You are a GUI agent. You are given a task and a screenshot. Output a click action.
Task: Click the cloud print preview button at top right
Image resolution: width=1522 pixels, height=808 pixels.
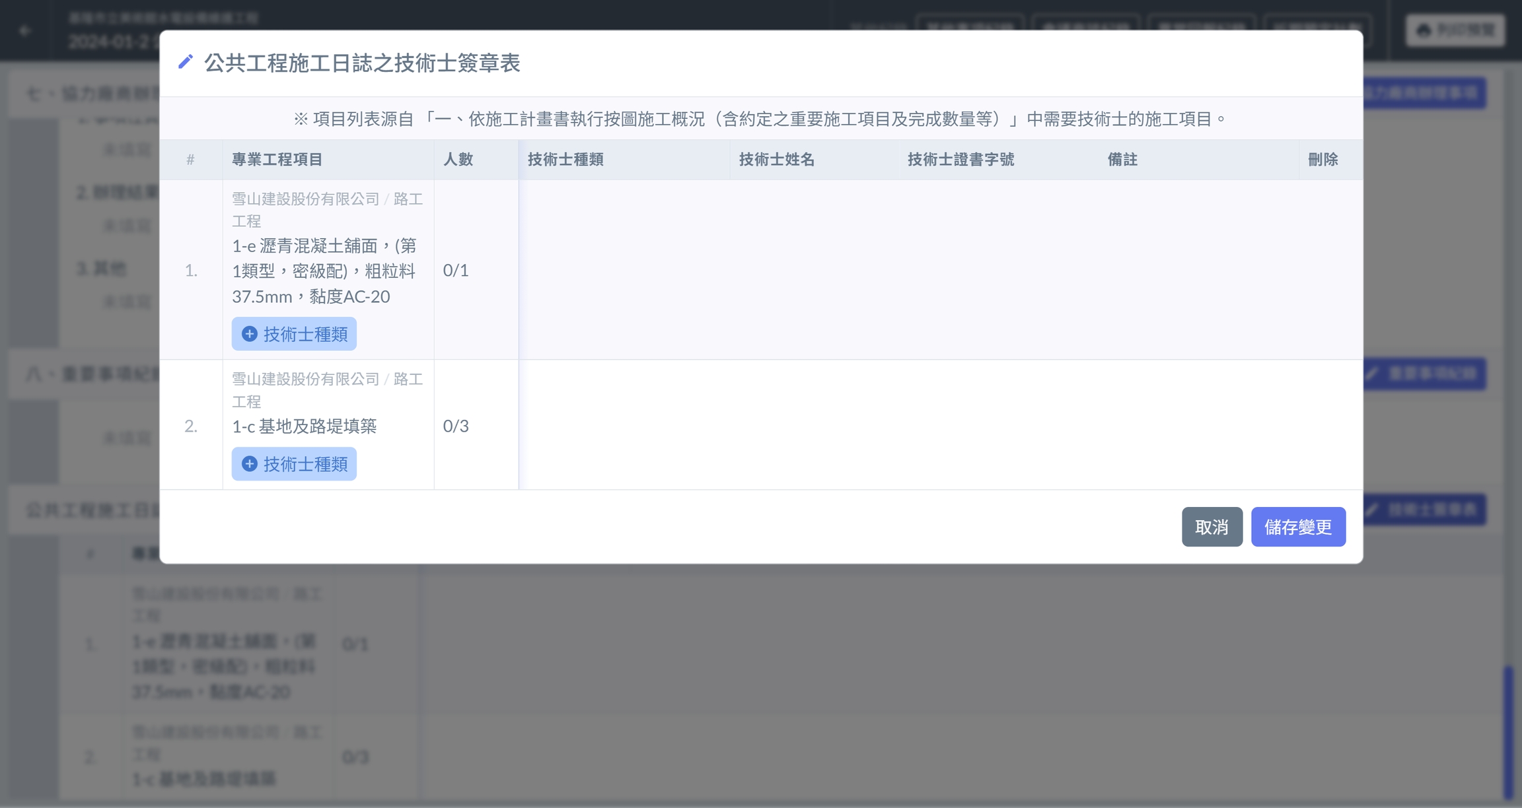(1455, 30)
